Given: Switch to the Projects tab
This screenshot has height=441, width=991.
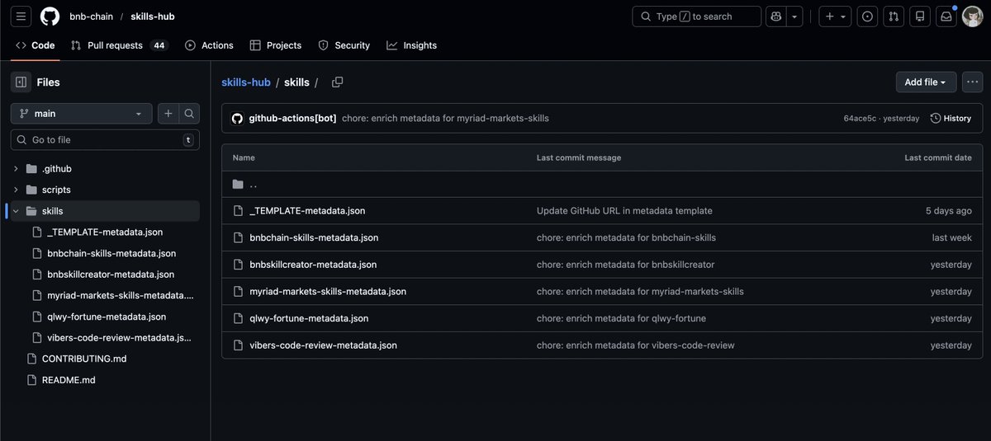Looking at the screenshot, I should pos(276,45).
